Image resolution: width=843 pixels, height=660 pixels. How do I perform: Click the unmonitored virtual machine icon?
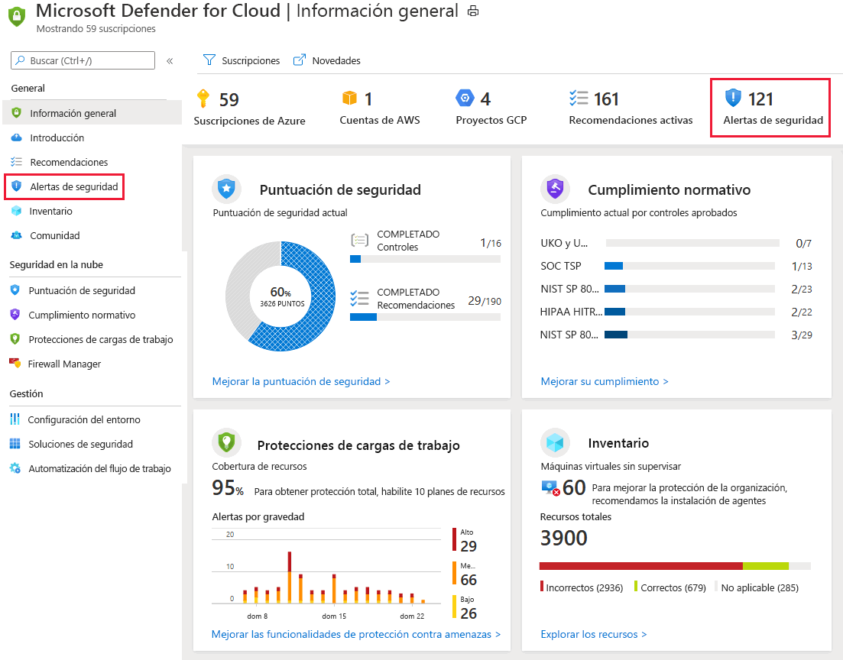(x=550, y=488)
